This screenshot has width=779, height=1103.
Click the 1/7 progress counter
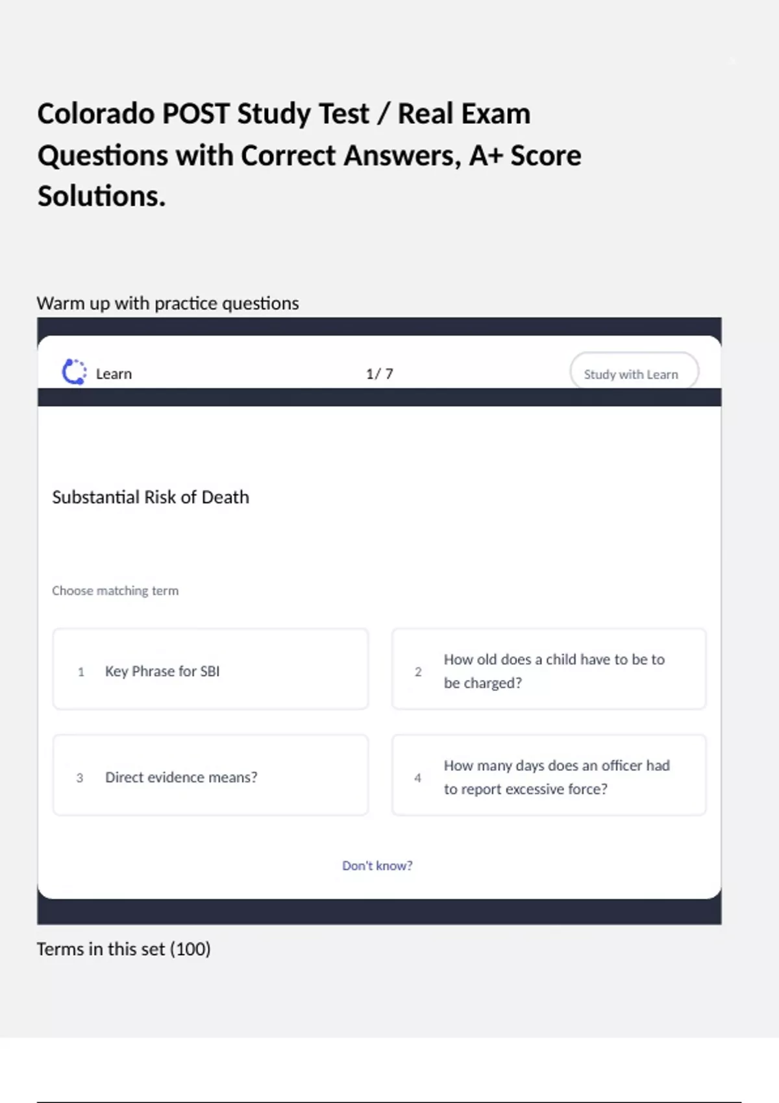click(x=380, y=374)
